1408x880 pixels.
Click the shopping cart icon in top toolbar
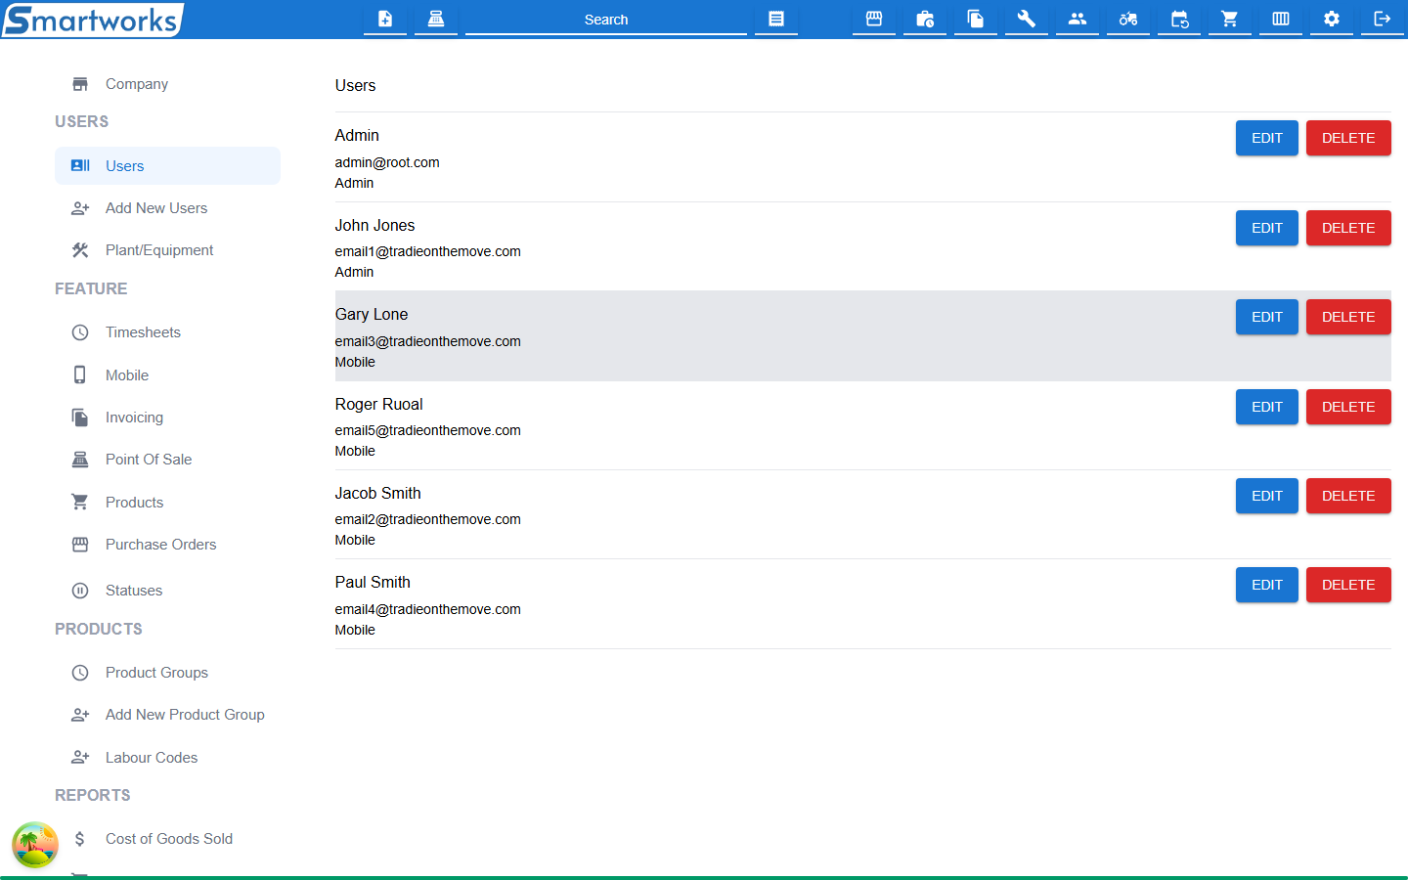[1230, 19]
